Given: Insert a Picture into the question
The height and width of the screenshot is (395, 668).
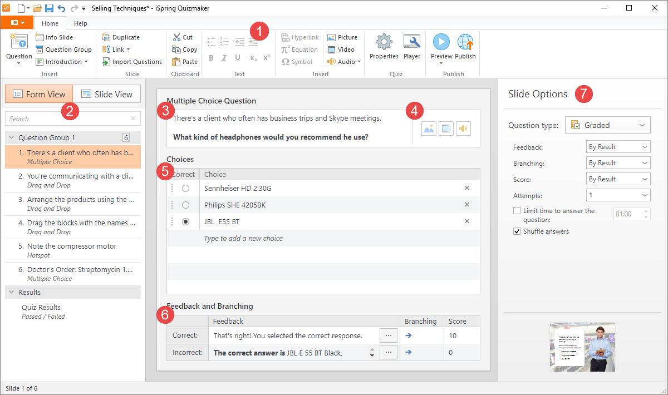Looking at the screenshot, I should tap(342, 37).
